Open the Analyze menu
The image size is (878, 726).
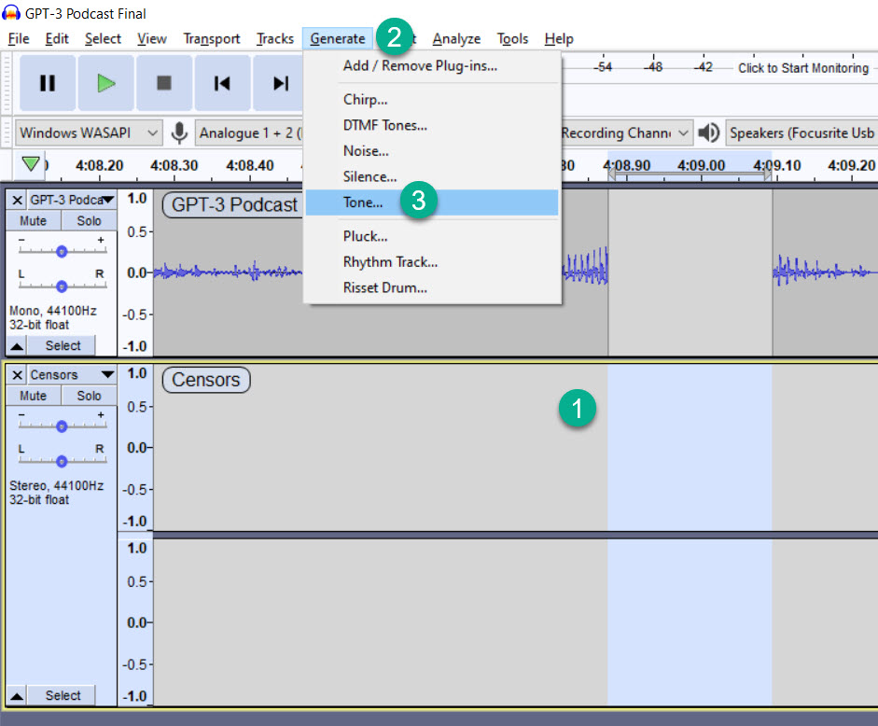tap(456, 38)
